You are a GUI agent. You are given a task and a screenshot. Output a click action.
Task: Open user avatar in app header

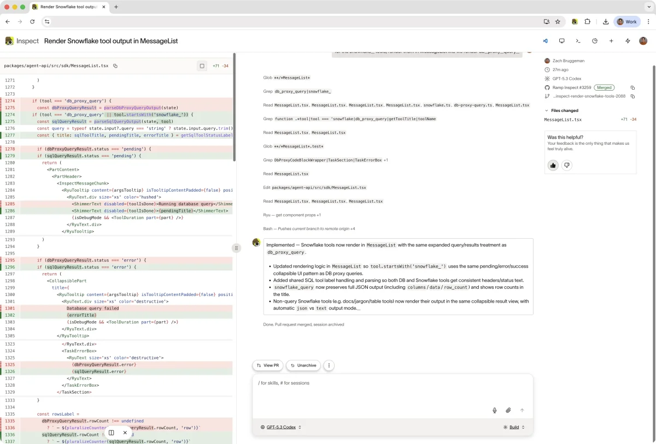643,41
